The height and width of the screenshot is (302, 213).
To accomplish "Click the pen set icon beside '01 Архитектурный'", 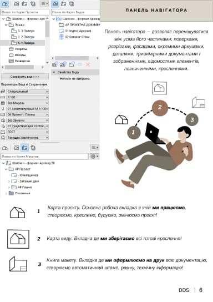I will coord(3,109).
